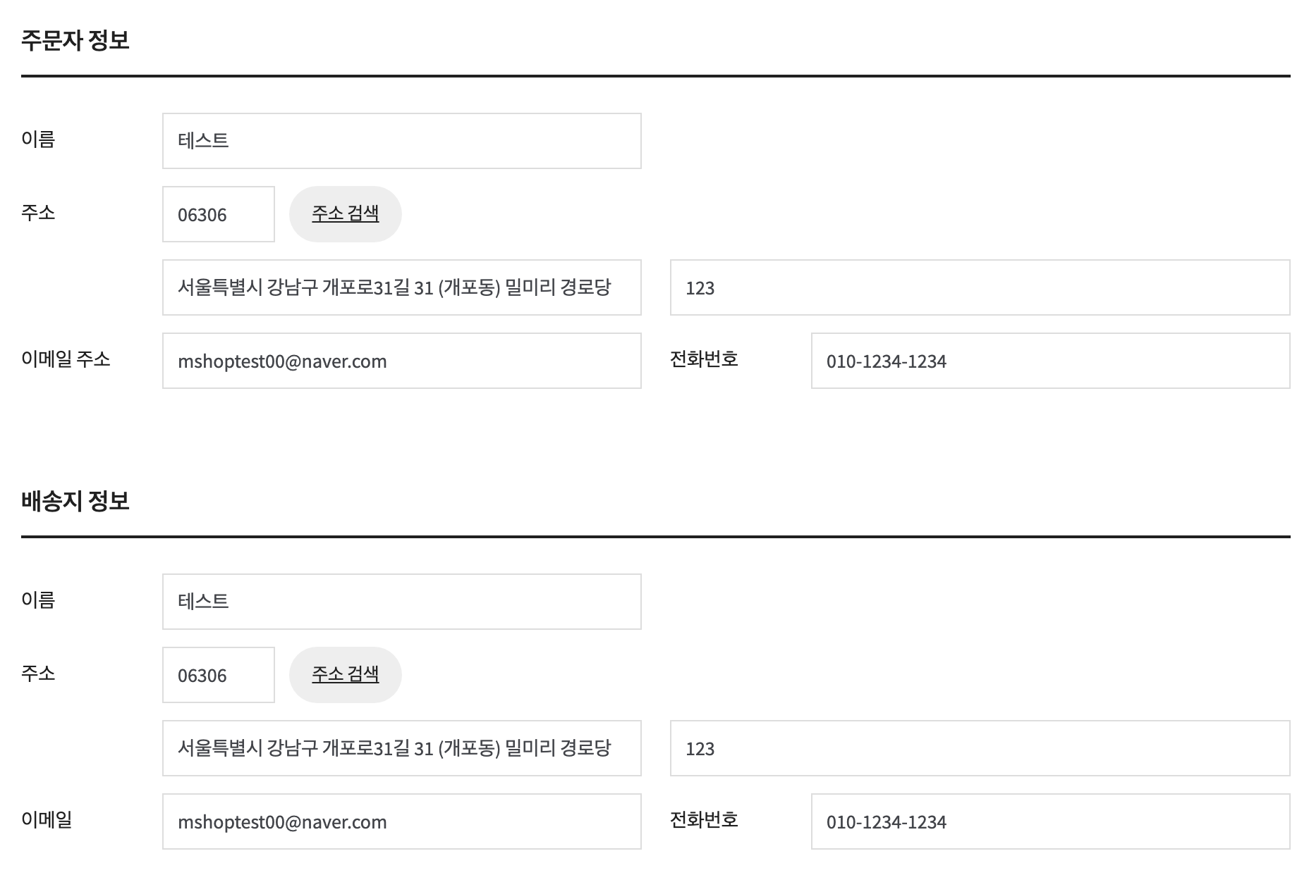1309x875 pixels.
Task: Click the 배송지 정보 section heading
Action: 75,501
